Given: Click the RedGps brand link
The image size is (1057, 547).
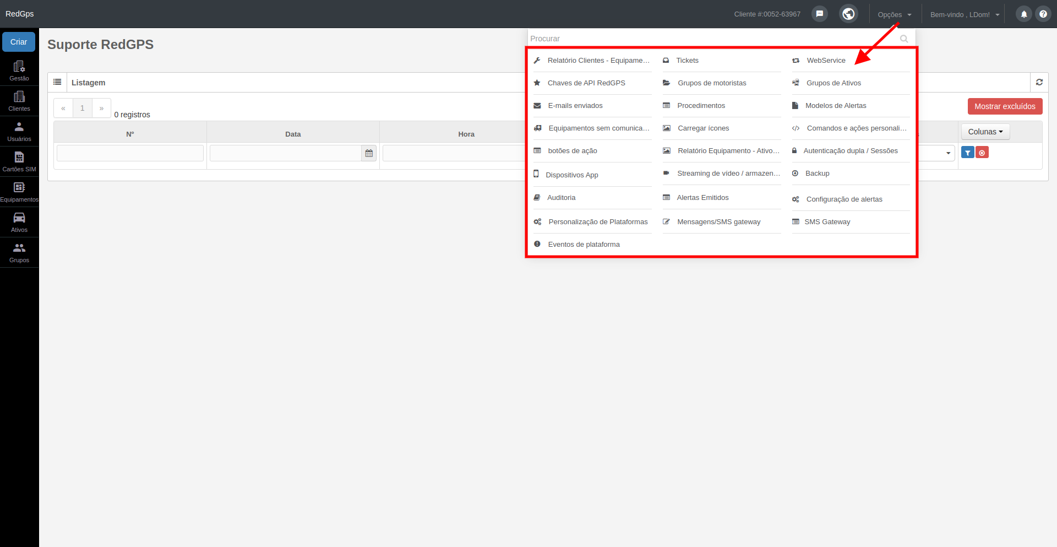Looking at the screenshot, I should (20, 14).
